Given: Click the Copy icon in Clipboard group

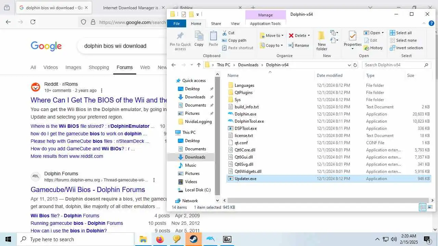Looking at the screenshot, I should 199,36.
